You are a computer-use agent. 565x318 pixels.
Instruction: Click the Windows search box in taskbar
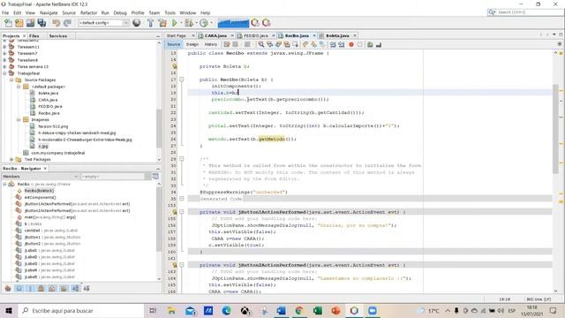pos(80,311)
